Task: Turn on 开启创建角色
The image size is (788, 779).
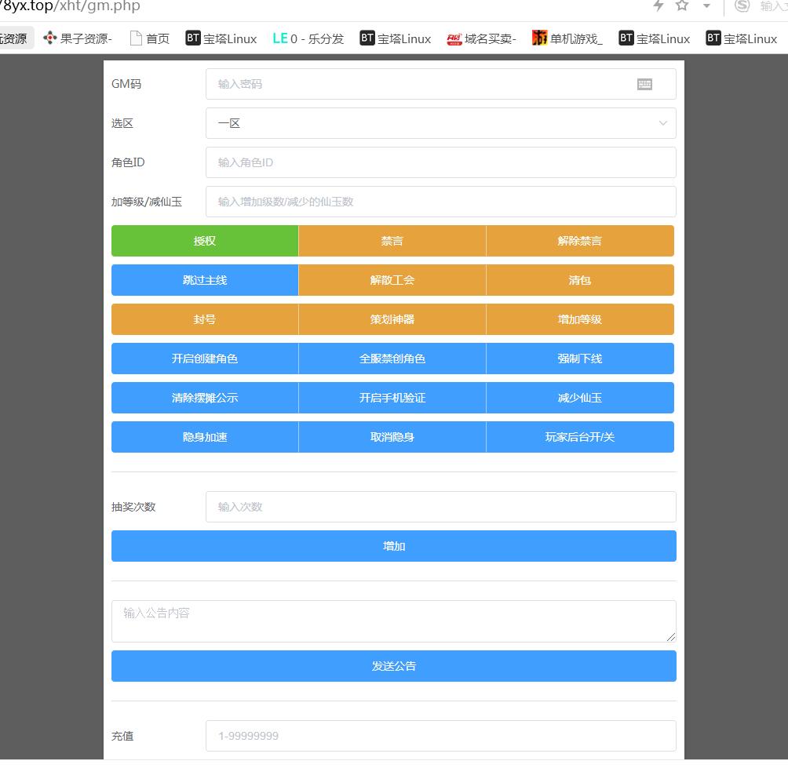Action: tap(205, 359)
